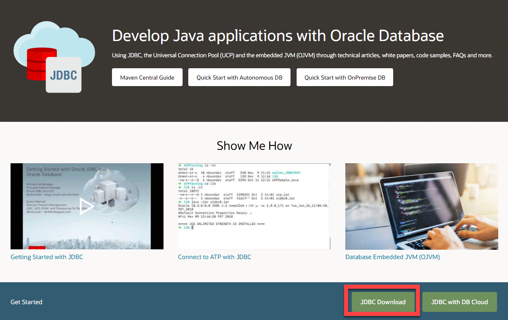The height and width of the screenshot is (320, 508).
Task: Follow the Connect to ATP with JDBC link
Action: point(215,257)
